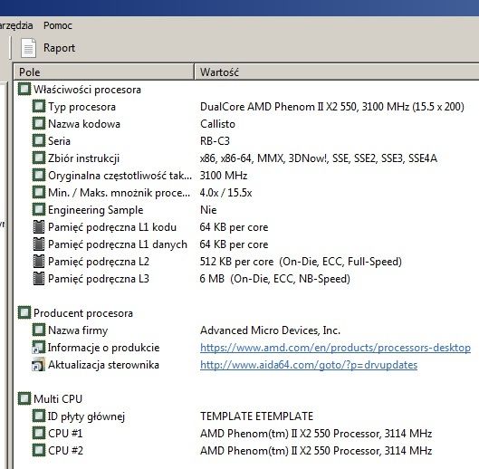Screen dimensions: 479x469
Task: Open the Pomoc menu
Action: point(58,25)
